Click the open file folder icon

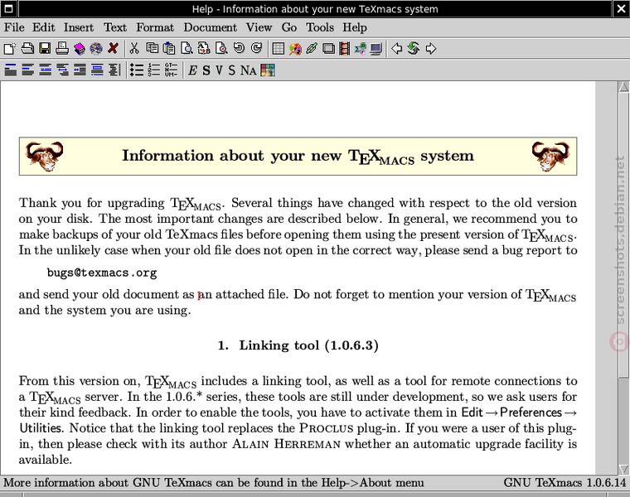click(x=27, y=49)
